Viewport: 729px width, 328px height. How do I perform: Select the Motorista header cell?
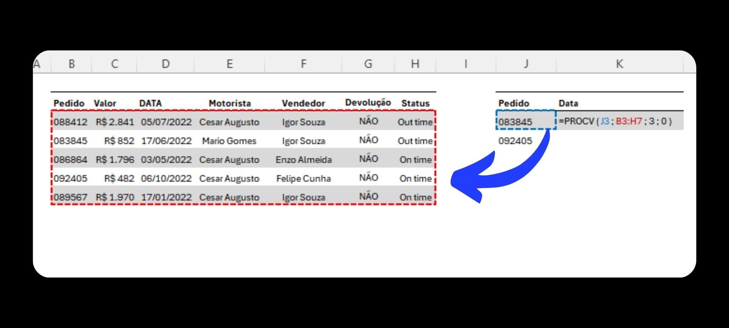click(x=230, y=103)
